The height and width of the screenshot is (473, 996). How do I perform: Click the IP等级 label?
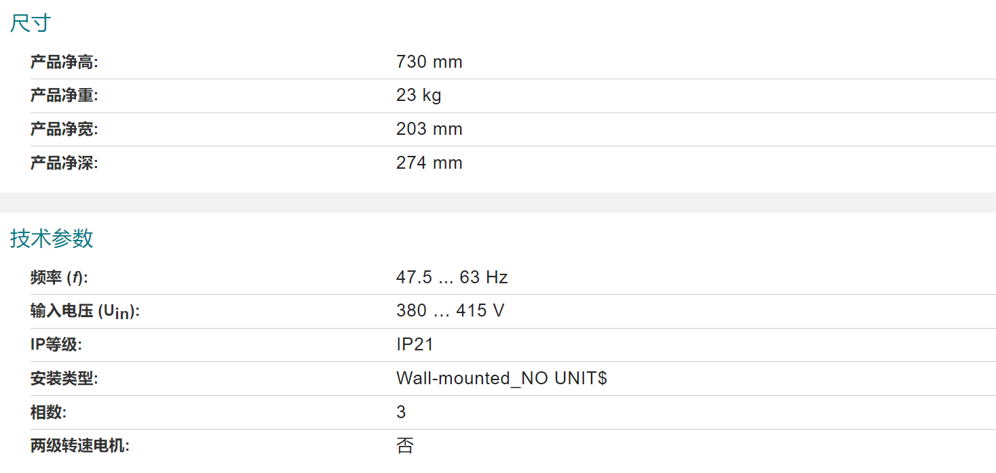[x=56, y=345]
